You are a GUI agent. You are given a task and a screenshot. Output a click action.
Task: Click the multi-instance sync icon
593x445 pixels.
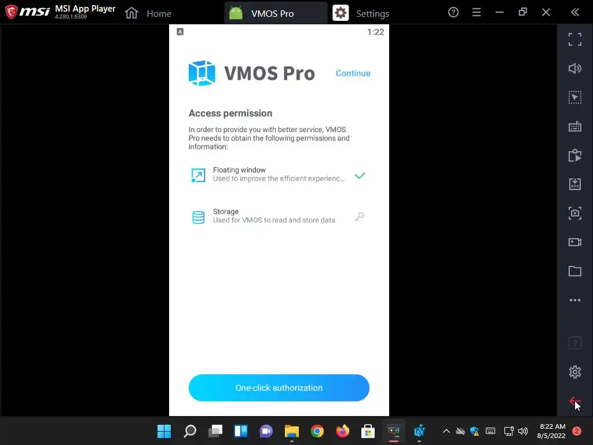point(575,155)
